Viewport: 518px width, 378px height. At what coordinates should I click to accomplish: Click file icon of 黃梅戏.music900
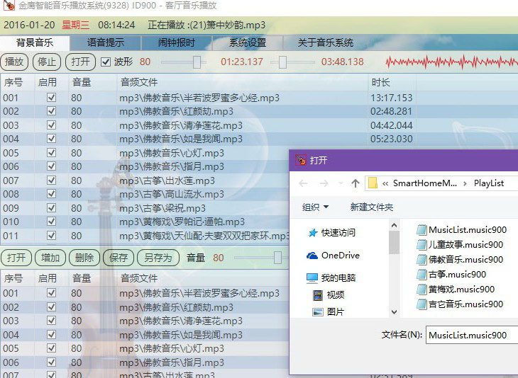click(x=421, y=290)
